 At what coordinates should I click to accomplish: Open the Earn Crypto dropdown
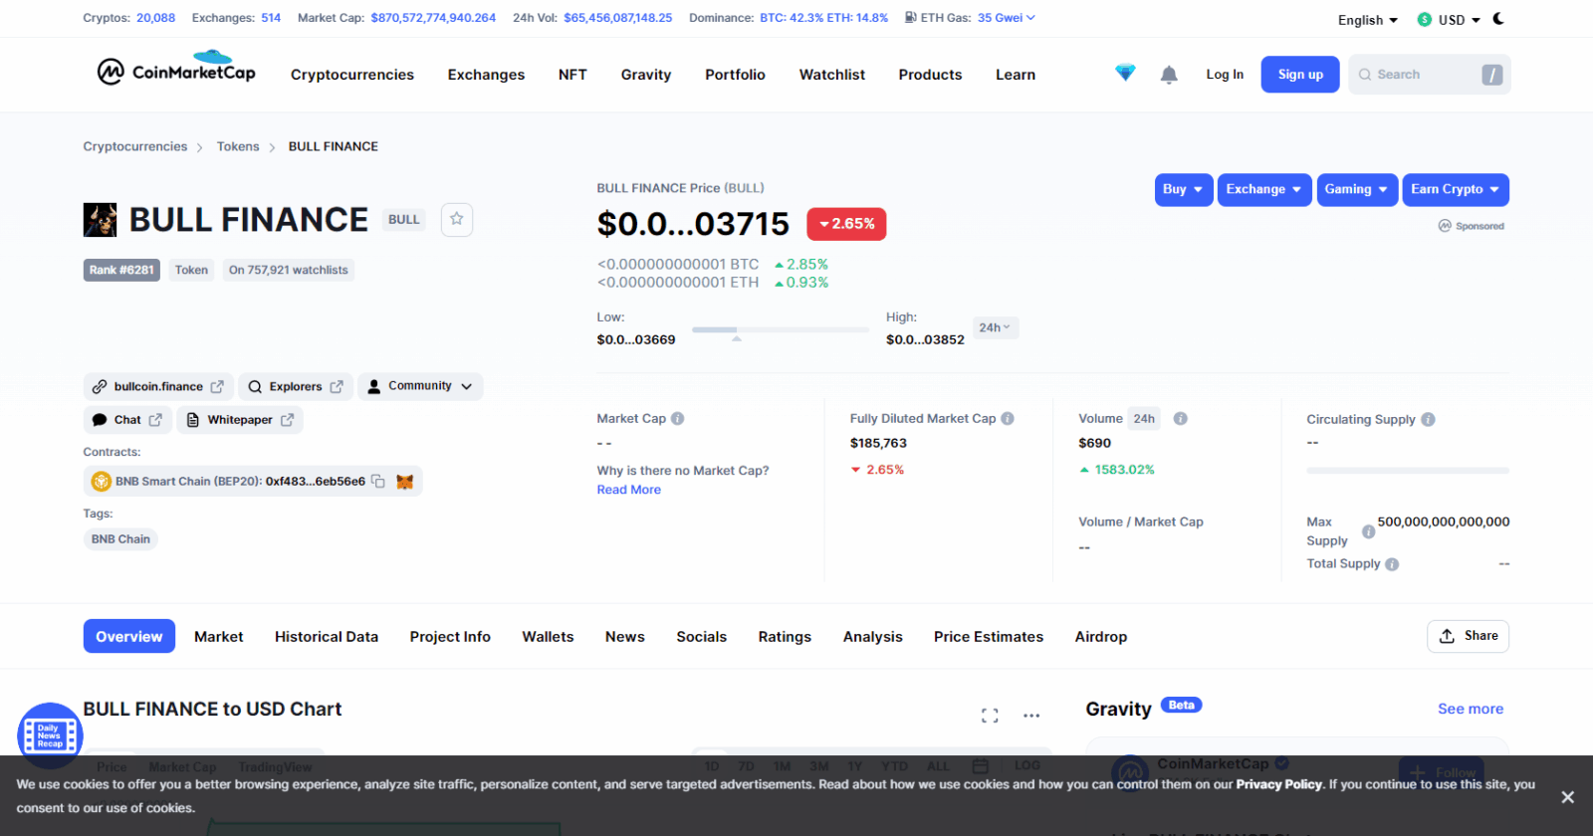click(1456, 189)
